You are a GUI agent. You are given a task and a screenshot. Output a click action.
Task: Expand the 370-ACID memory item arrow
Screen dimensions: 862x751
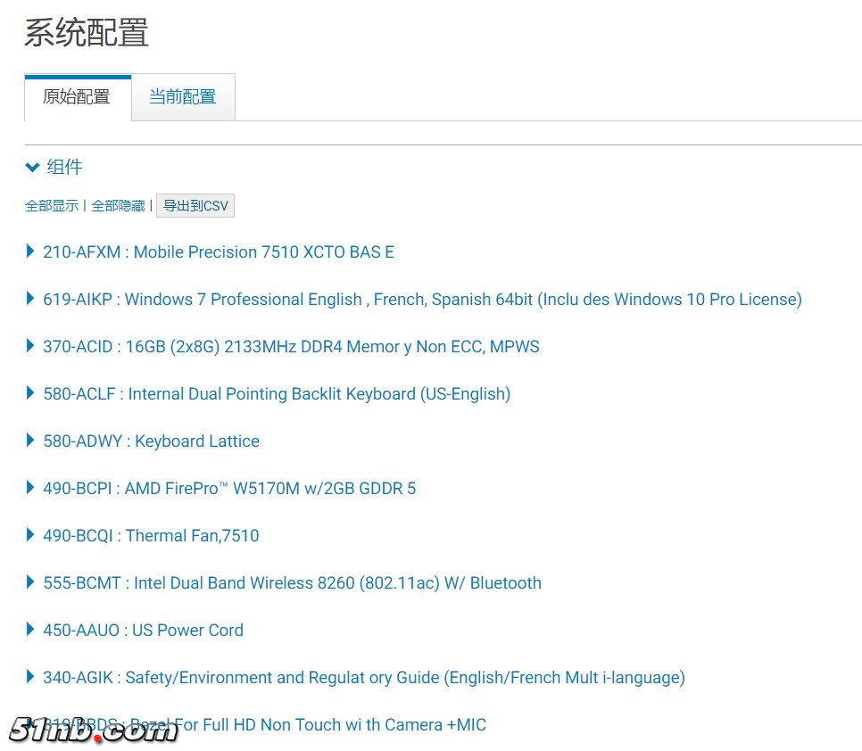31,346
